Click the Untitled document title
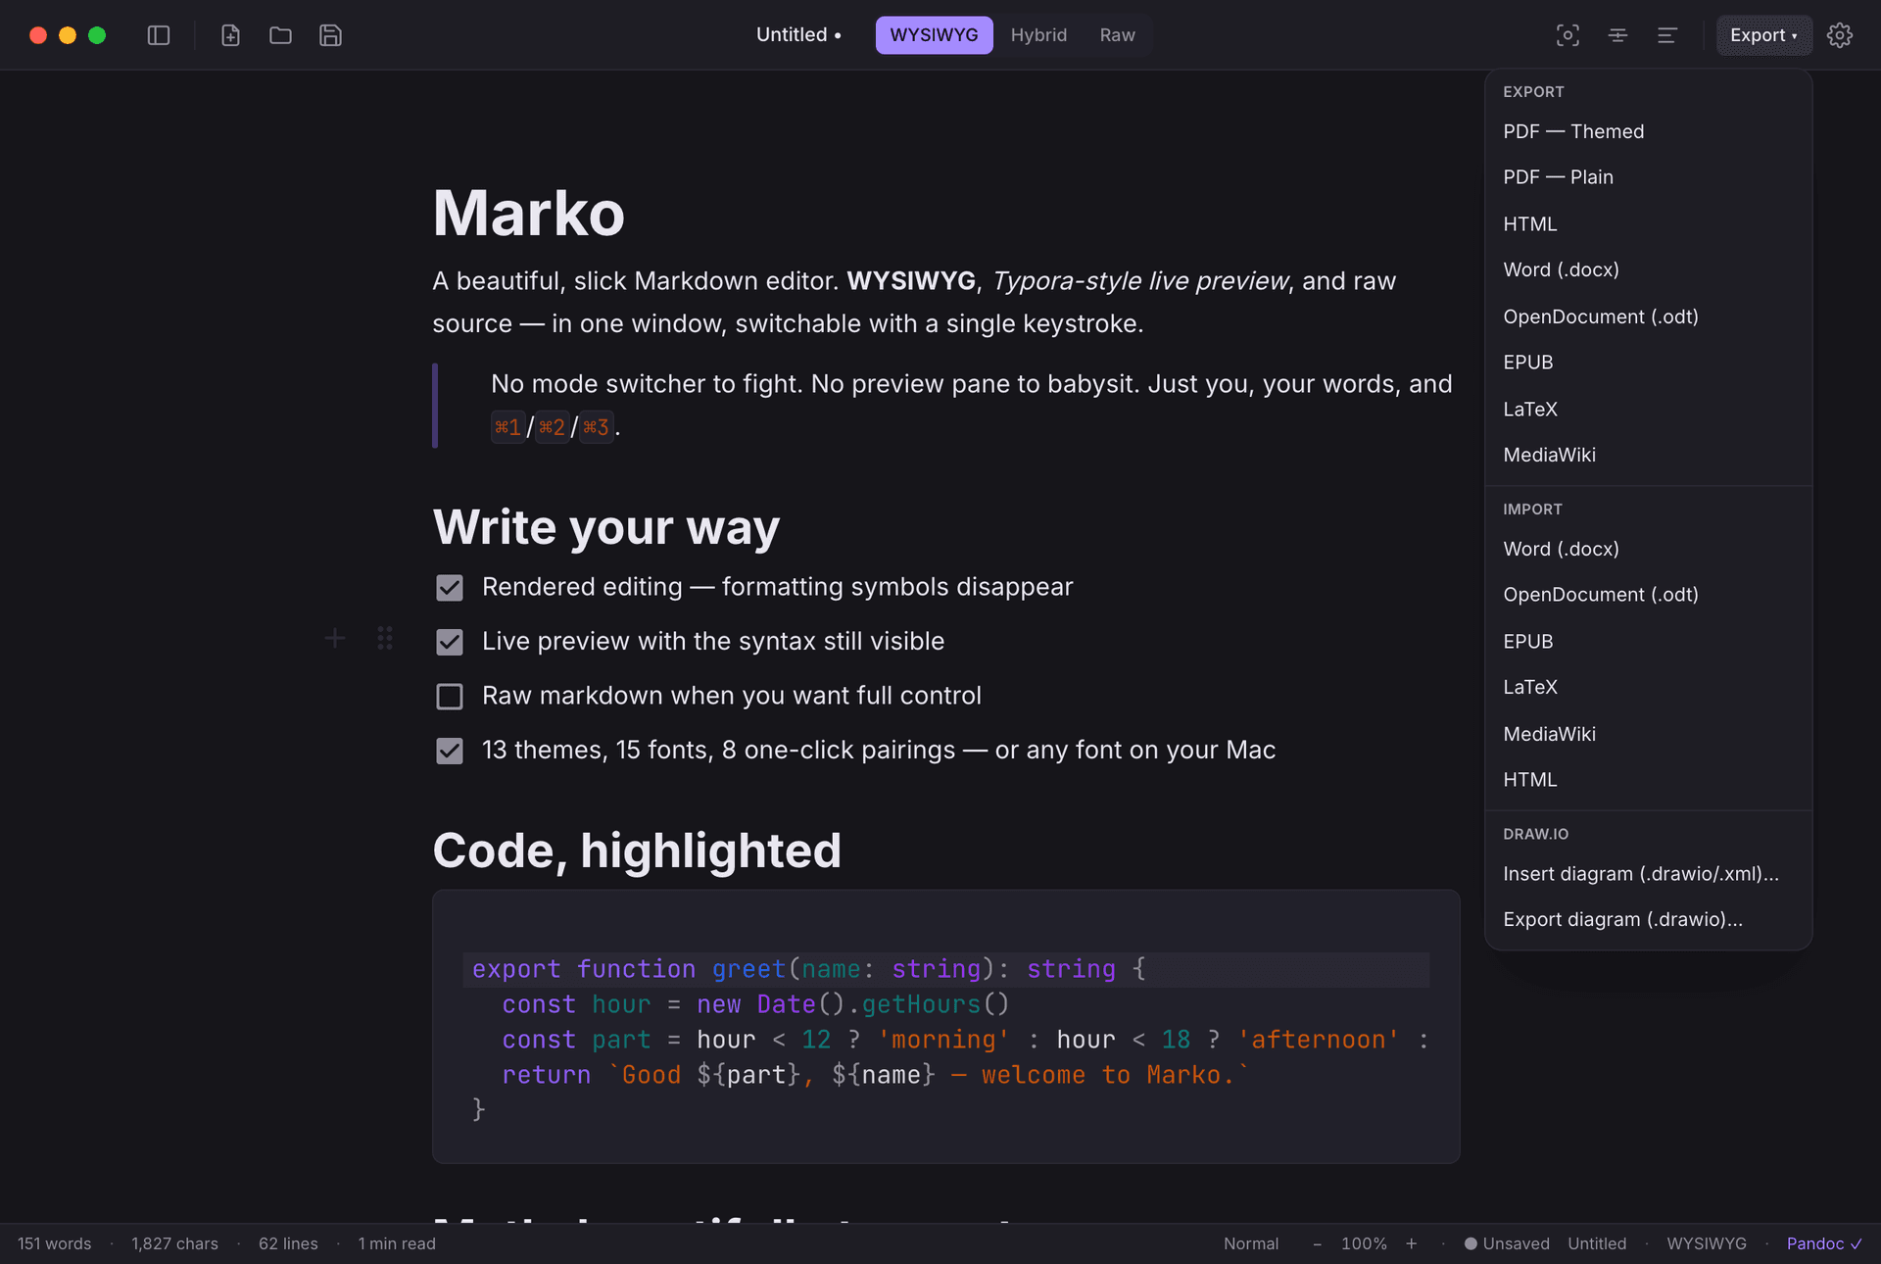The image size is (1881, 1264). (797, 35)
